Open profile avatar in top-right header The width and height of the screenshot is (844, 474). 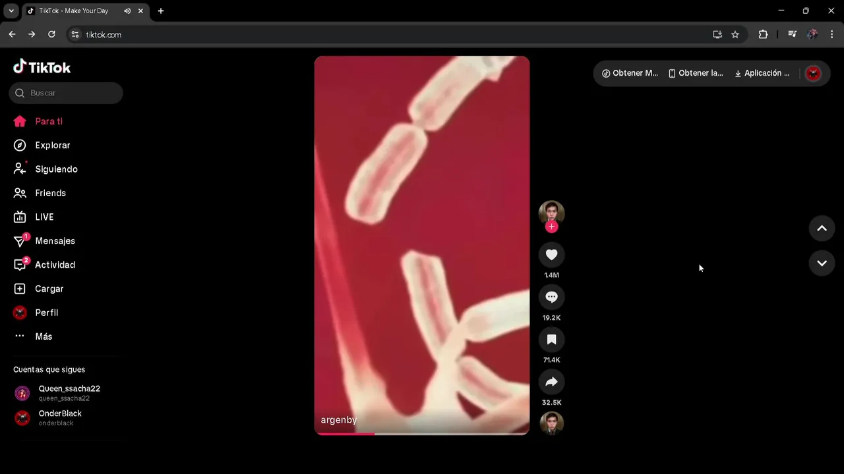[814, 74]
